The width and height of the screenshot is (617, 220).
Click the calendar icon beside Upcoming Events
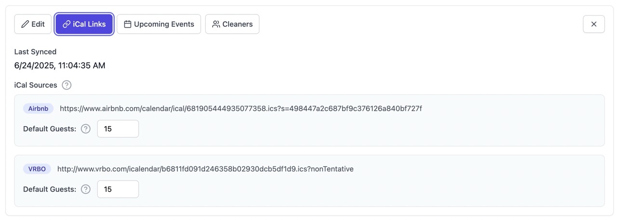click(128, 24)
